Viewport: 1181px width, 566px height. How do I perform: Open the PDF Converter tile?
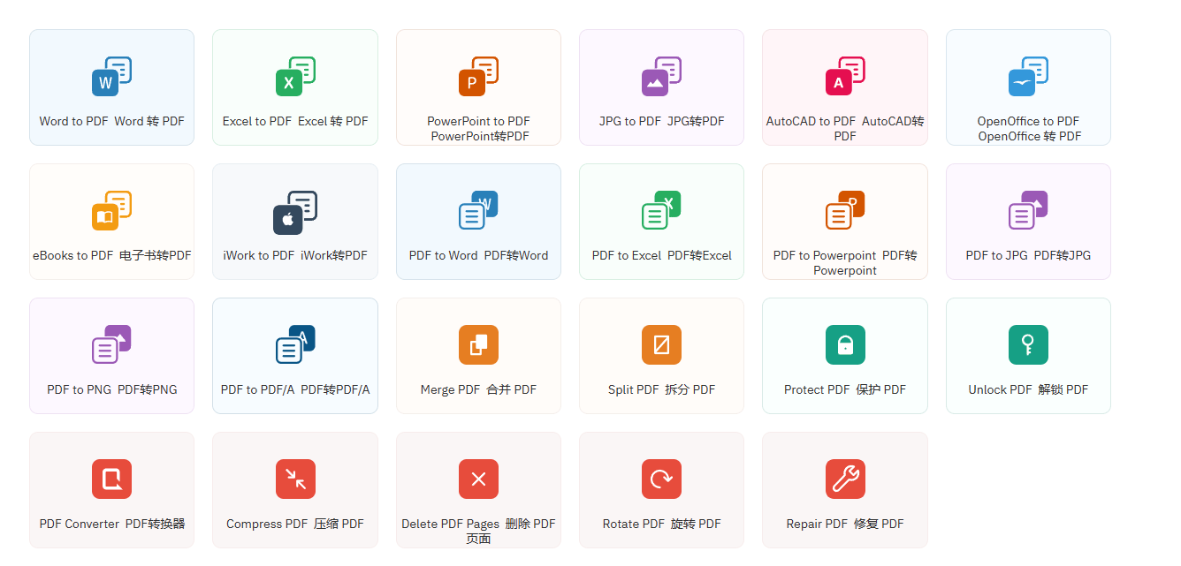[111, 490]
